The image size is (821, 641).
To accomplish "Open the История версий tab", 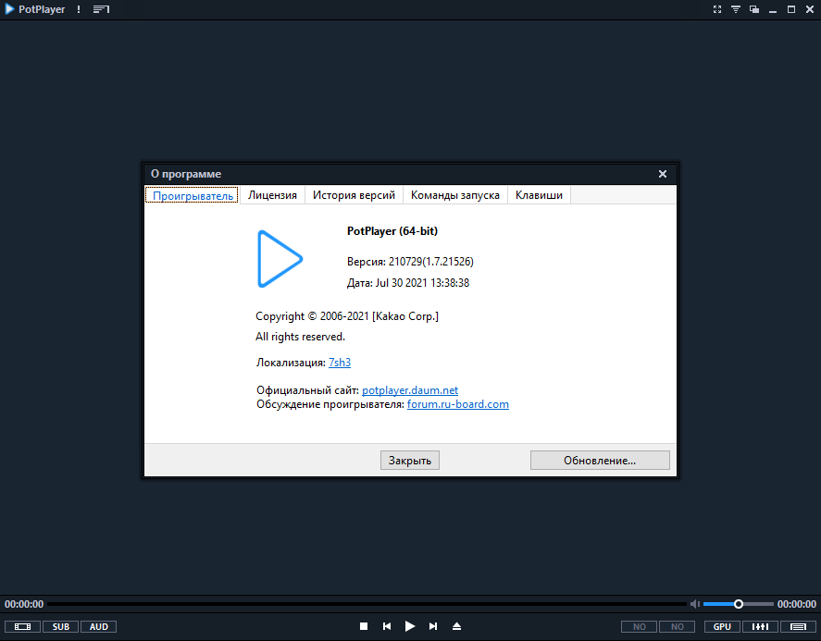I will (x=354, y=195).
